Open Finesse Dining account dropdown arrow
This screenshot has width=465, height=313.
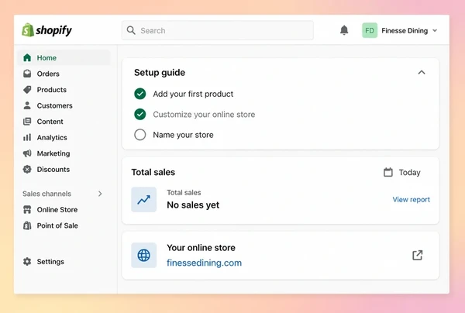click(435, 30)
